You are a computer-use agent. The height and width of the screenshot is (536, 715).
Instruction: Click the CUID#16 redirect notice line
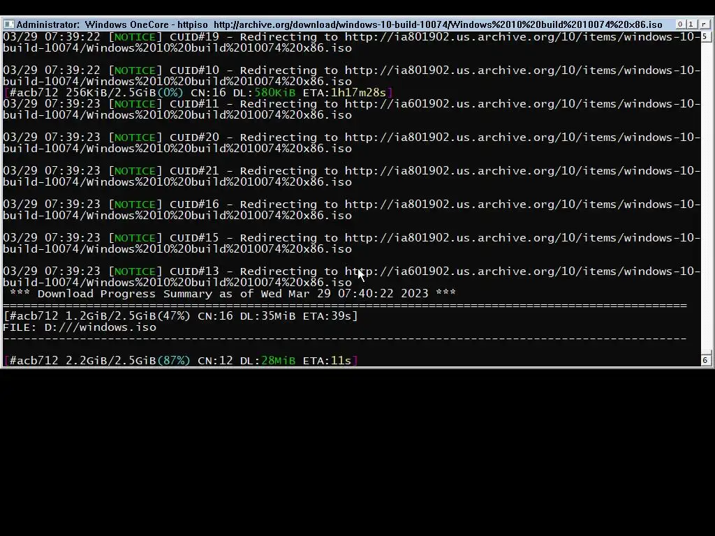(352, 209)
